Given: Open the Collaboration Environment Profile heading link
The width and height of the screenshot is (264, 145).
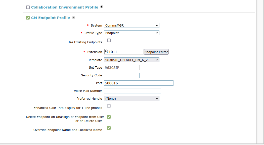Looking at the screenshot, I should pyautogui.click(x=65, y=7).
